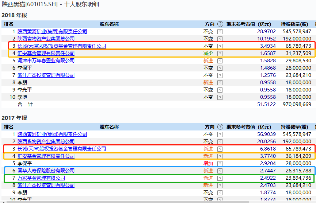Select total shares 970,098,669

coord(297,104)
